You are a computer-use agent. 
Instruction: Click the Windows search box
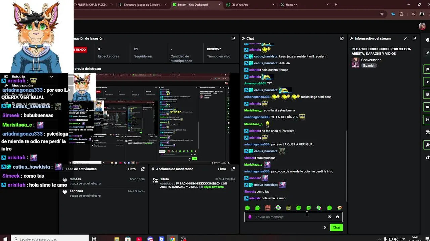[50, 239]
